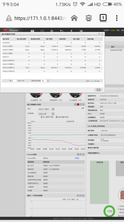Screen dimensions: 124x222
Task: Open the rows-per-page dropdown showing 50
Action: point(48,81)
